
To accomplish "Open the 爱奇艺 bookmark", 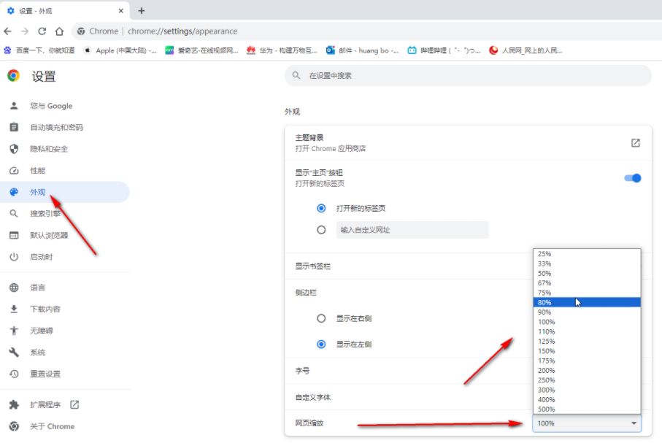I will coord(201,50).
